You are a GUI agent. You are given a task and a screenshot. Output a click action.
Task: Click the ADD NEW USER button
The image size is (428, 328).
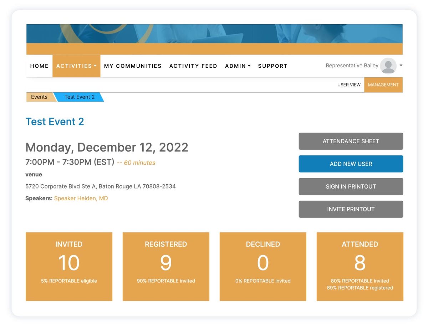coord(351,164)
